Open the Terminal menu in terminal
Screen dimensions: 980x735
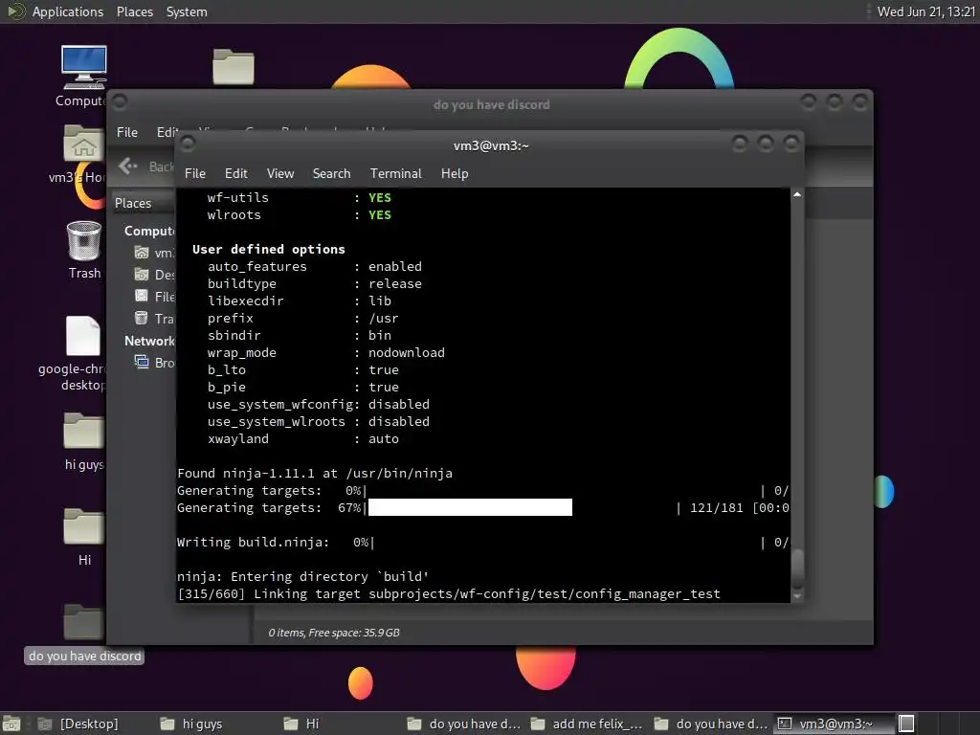[x=395, y=173]
